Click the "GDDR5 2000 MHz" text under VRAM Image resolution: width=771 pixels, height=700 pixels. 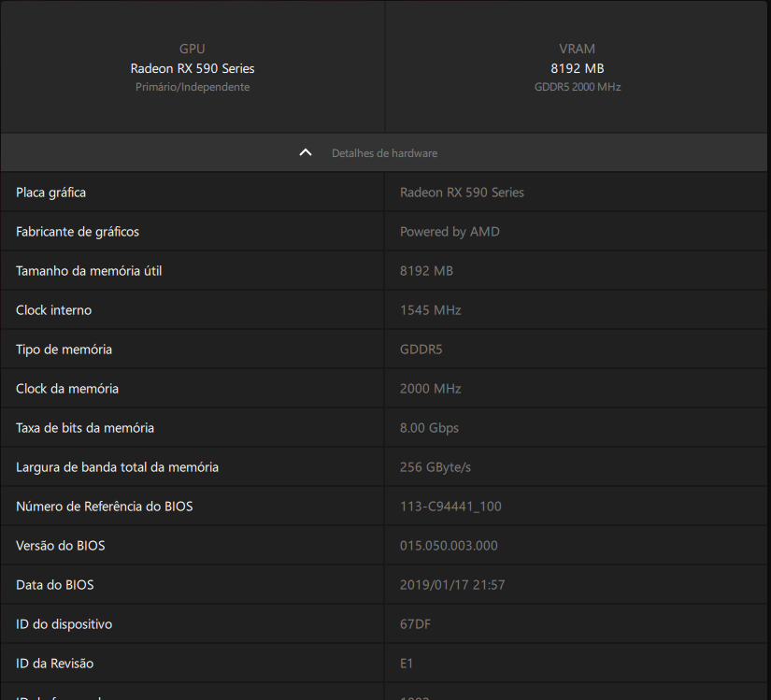tap(577, 87)
